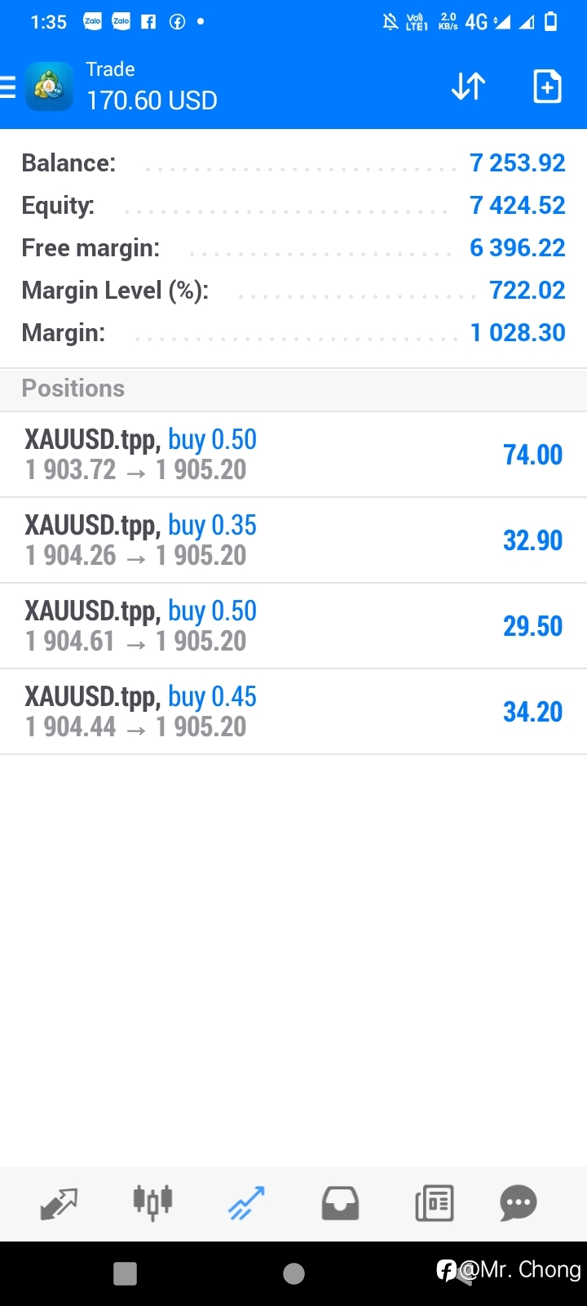Select XAUUSD buy 0.35 position

point(293,540)
